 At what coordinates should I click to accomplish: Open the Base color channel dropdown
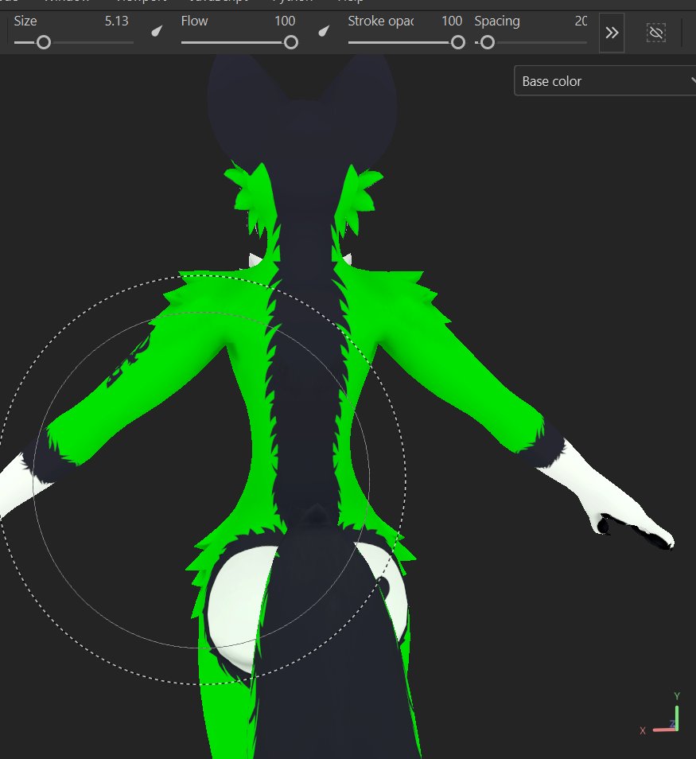tap(605, 80)
